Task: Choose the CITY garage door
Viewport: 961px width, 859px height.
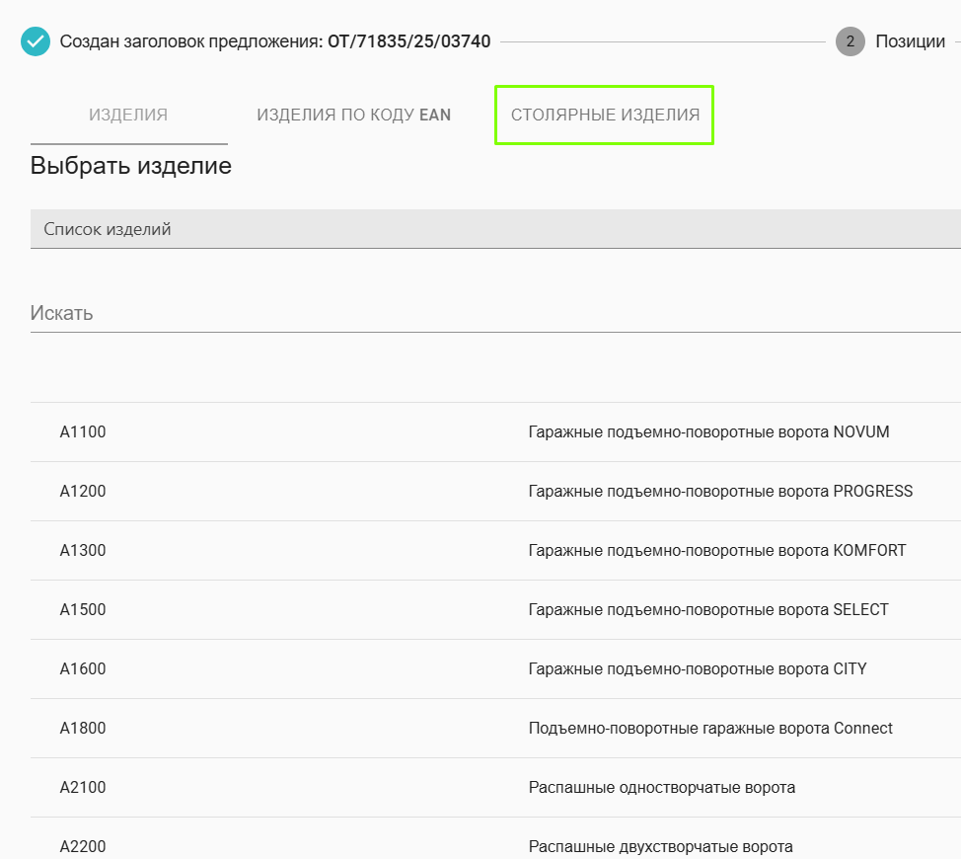Action: 697,668
